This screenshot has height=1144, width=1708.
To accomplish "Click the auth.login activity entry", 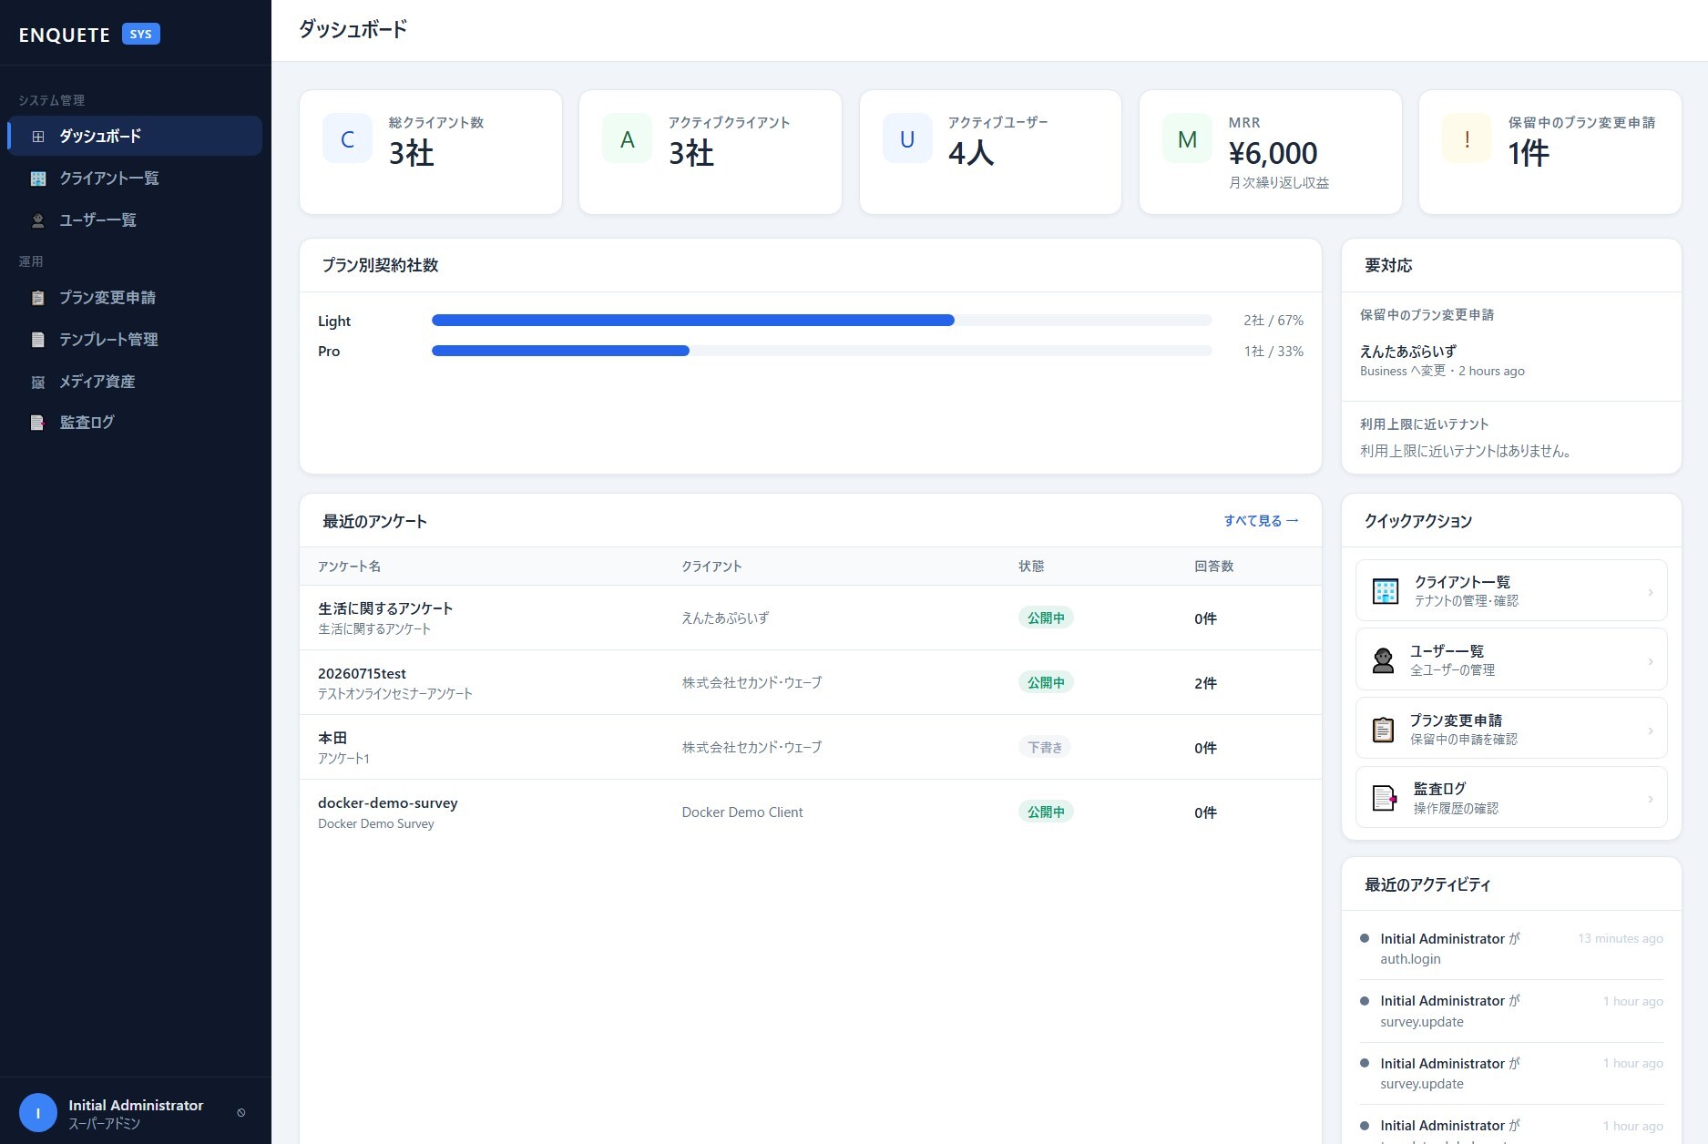I will 1511,948.
